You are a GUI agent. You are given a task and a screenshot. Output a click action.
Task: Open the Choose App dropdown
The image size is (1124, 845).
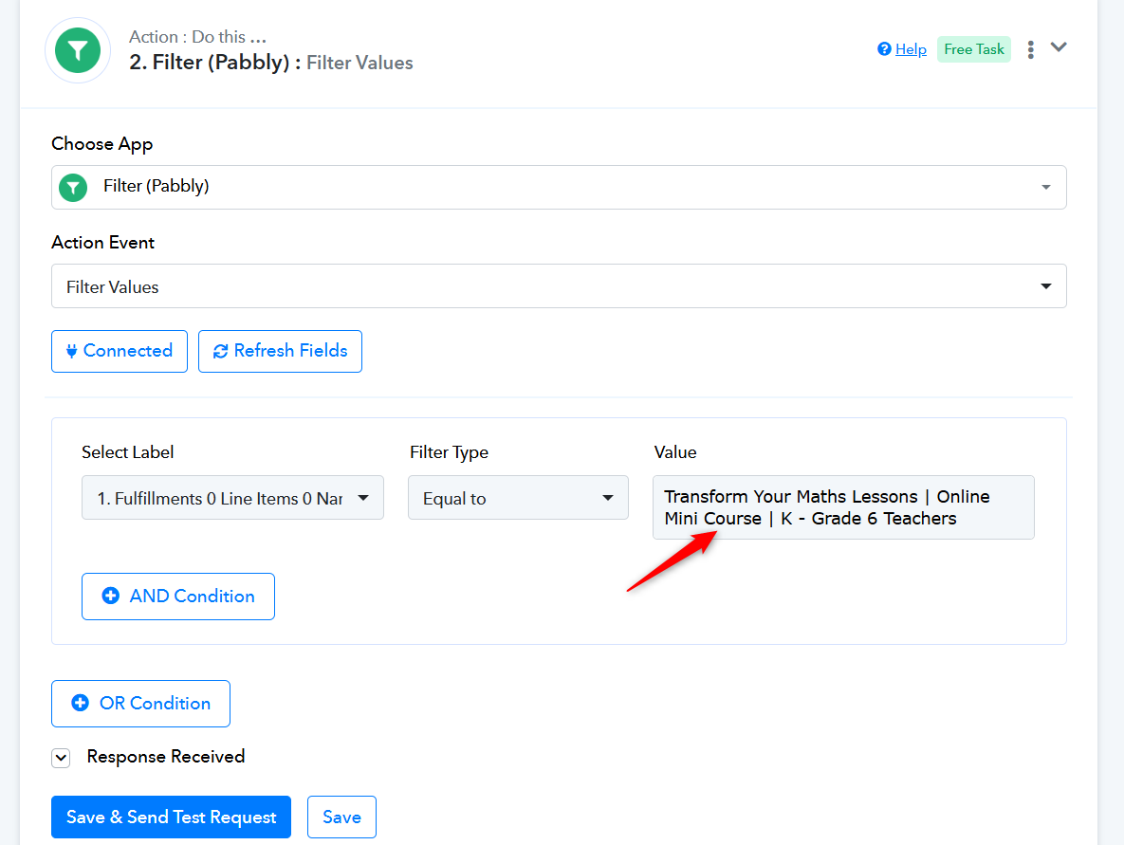tap(559, 187)
